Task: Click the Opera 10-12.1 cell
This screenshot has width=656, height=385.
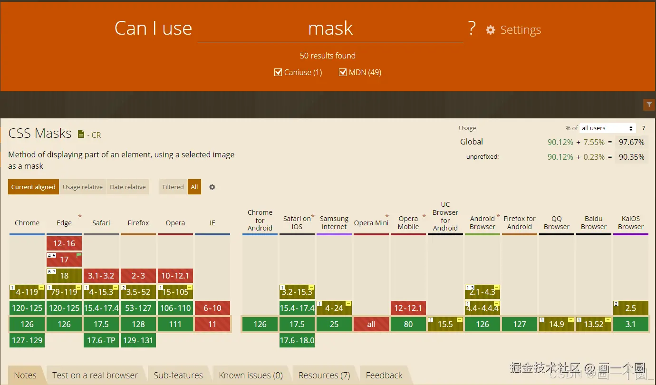Action: point(175,276)
